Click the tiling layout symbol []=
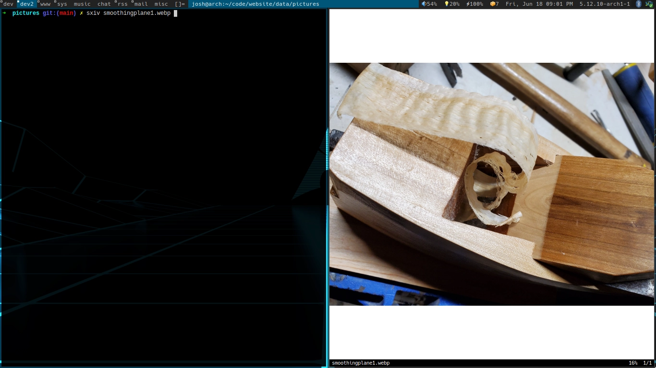 180,4
